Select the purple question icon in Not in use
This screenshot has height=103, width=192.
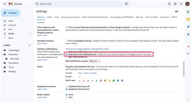pos(122,81)
